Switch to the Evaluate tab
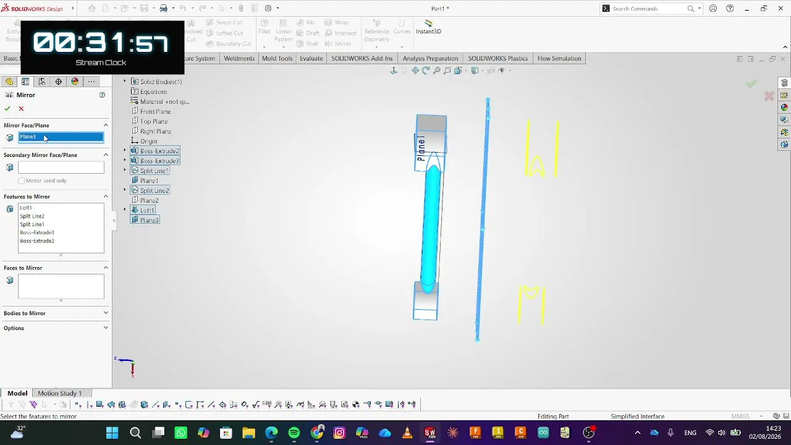The image size is (791, 445). (311, 58)
